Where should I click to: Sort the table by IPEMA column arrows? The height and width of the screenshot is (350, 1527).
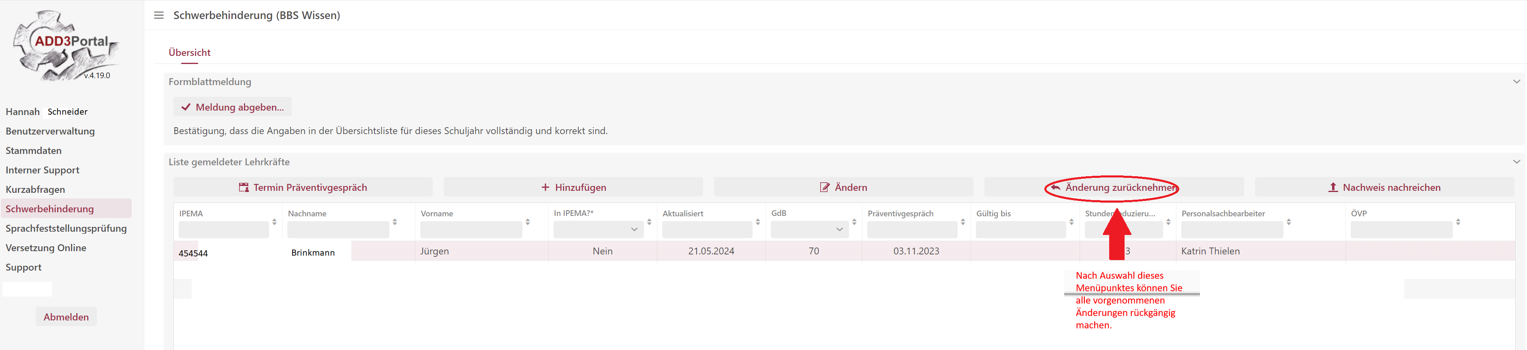(274, 222)
